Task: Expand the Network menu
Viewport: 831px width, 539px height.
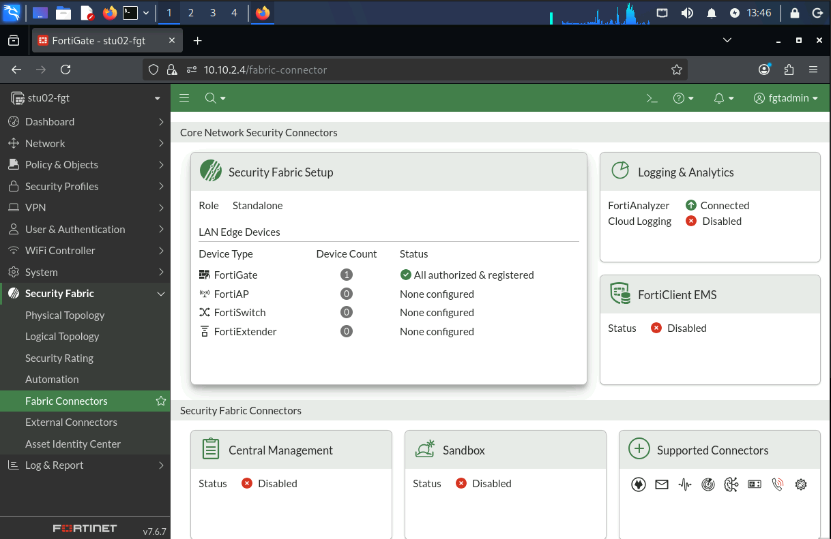Action: [x=85, y=143]
